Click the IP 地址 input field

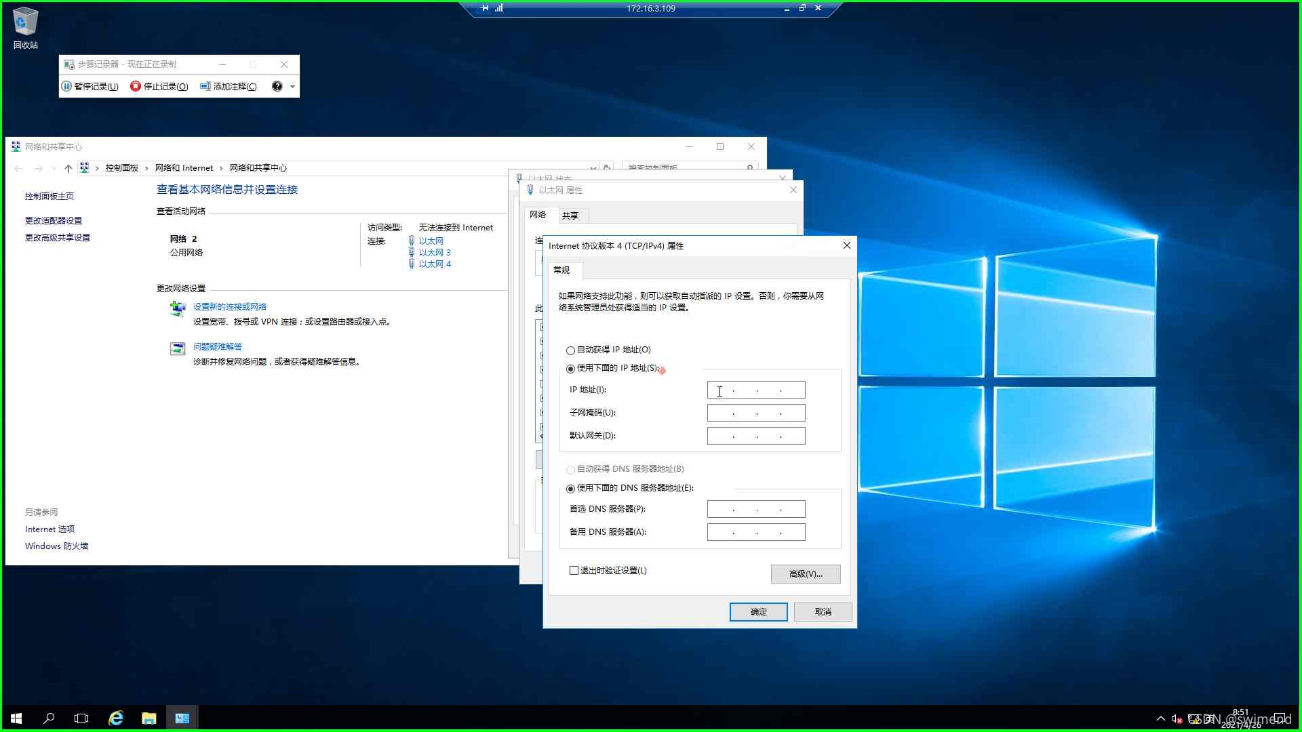tap(756, 390)
